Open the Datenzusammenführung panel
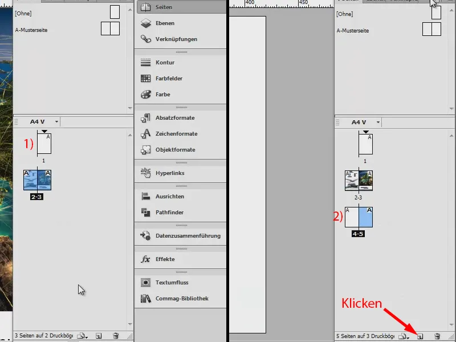 pyautogui.click(x=181, y=236)
